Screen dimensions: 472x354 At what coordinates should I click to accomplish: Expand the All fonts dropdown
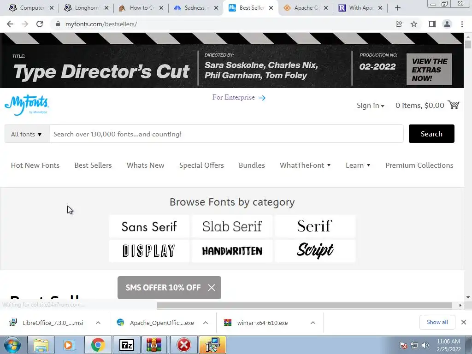27,134
